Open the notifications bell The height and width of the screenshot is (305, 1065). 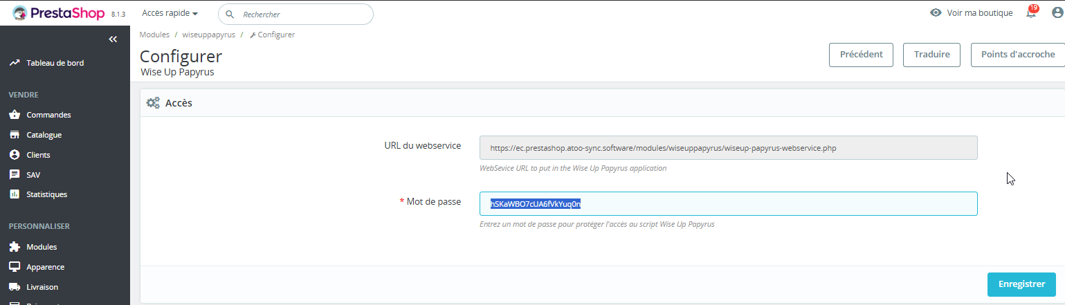point(1031,13)
